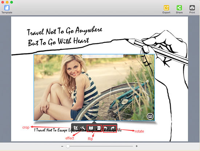Click the Share icon
Viewport: 200px width, 151px height.
179,8
